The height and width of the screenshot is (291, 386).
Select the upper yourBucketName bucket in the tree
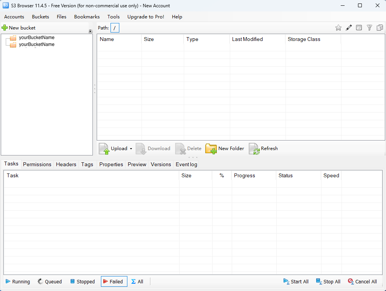[37, 38]
